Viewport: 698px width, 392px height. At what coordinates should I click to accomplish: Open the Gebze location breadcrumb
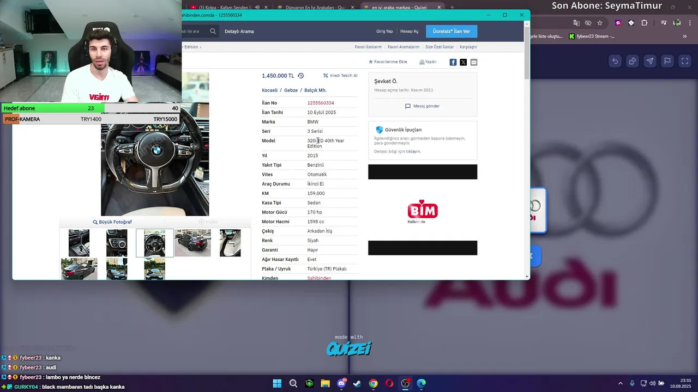pyautogui.click(x=291, y=90)
